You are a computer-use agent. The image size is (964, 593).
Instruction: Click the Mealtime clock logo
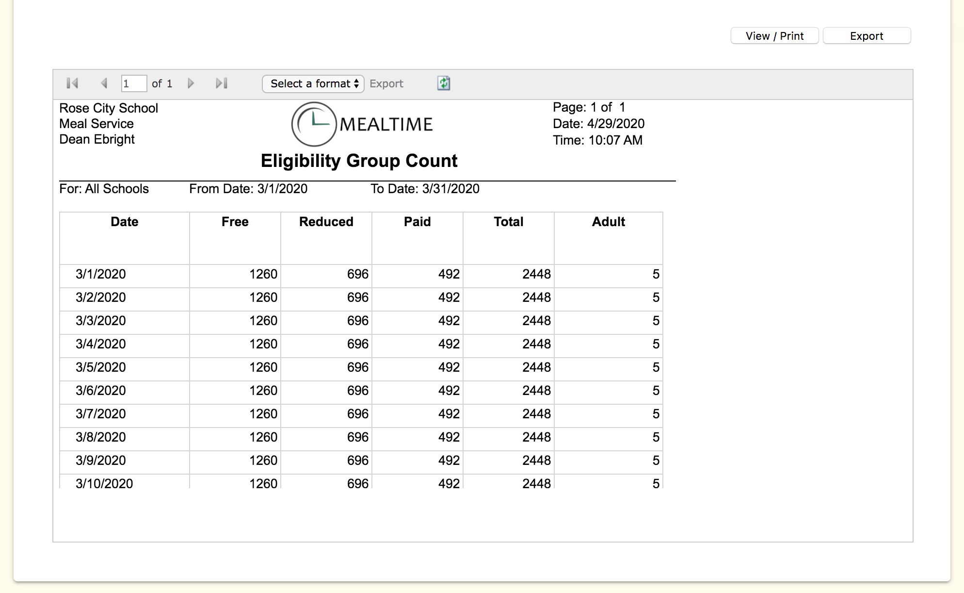click(314, 124)
